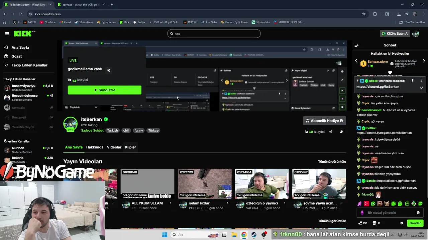This screenshot has height=240, width=428.
Task: Open Recepindehouse followed channel
Action: pos(28,98)
